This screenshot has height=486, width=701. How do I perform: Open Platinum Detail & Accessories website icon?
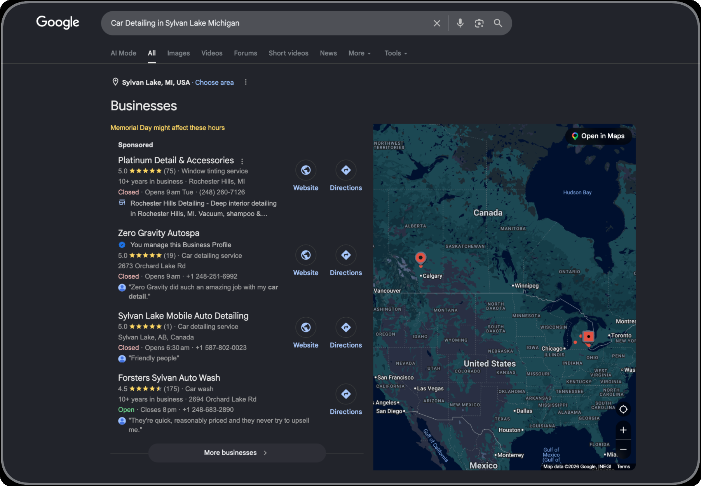tap(306, 170)
